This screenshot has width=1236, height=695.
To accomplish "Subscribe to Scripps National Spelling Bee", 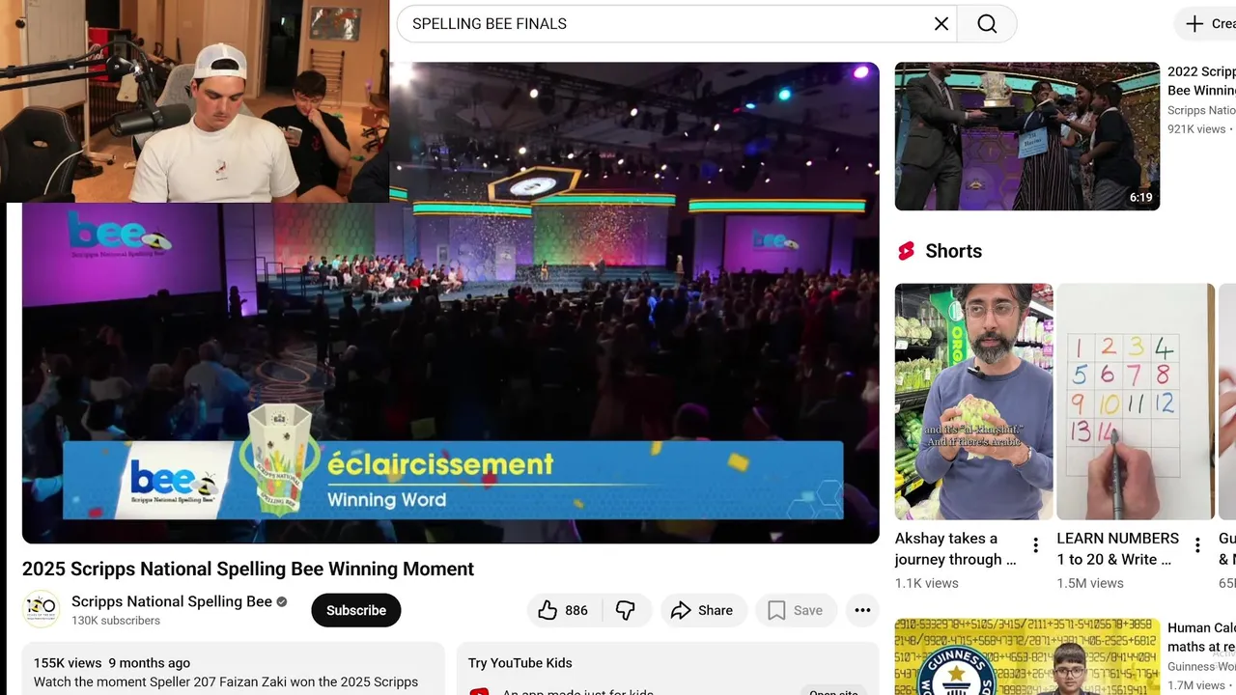I will pos(355,610).
